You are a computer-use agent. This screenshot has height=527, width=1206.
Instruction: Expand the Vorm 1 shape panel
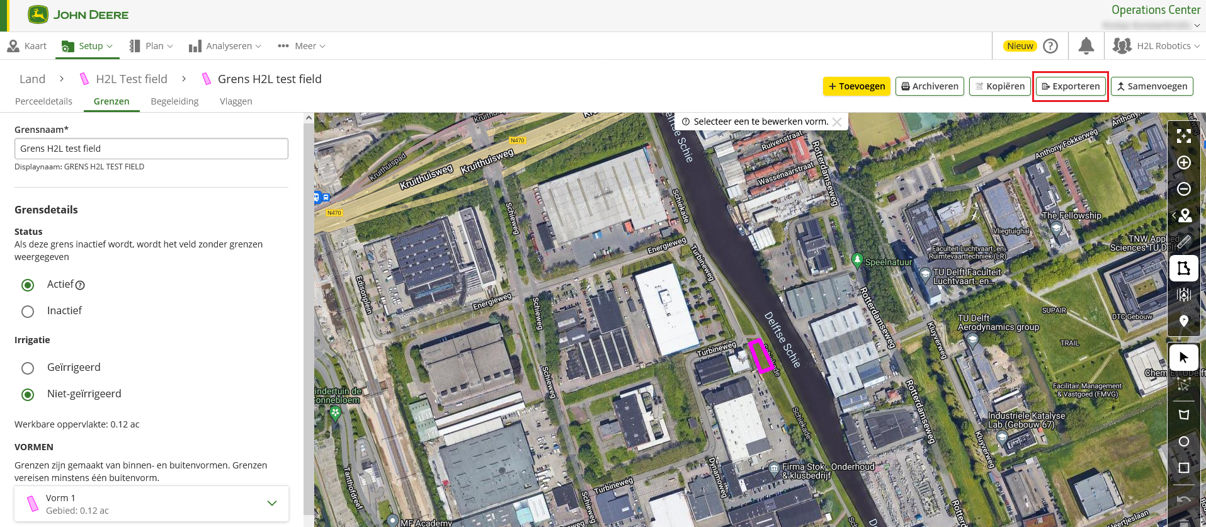click(271, 503)
